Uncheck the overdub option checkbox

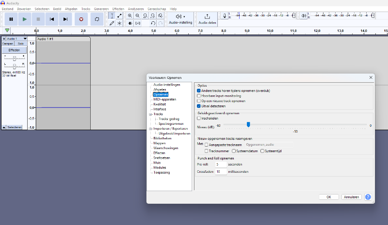(199, 90)
